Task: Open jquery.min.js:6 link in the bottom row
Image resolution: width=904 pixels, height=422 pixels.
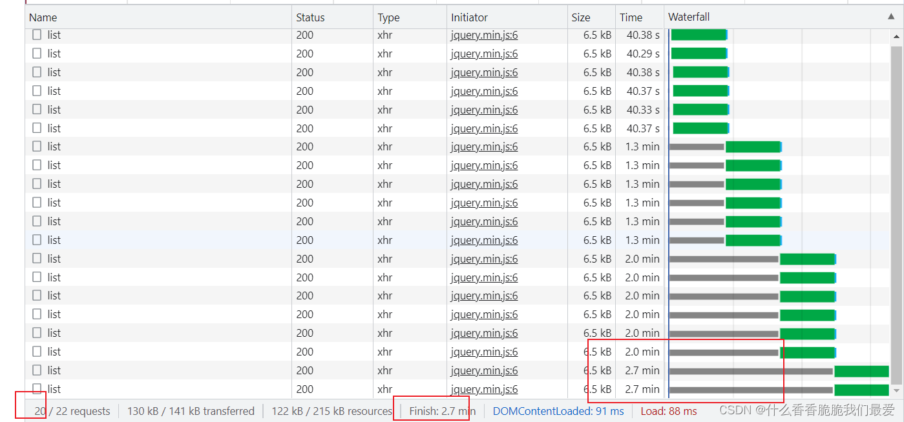Action: [x=484, y=389]
